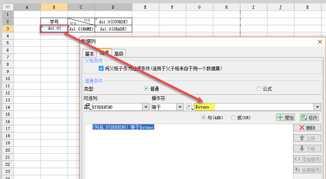Select column G header
The width and height of the screenshot is (326, 179).
[199, 7]
